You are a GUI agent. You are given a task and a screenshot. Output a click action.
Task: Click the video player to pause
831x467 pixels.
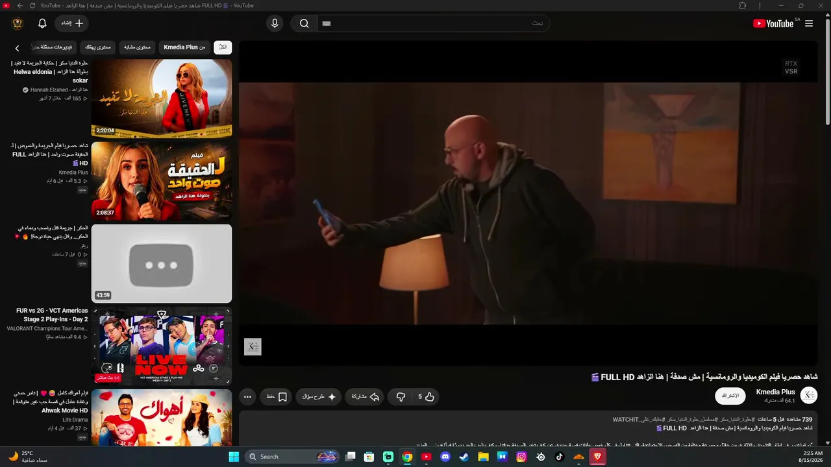click(x=528, y=203)
